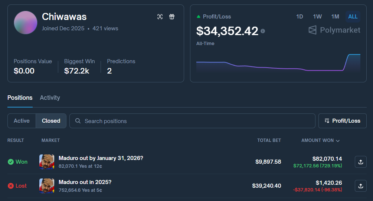Click the Polymarket logo
The width and height of the screenshot is (373, 201).
pos(334,30)
